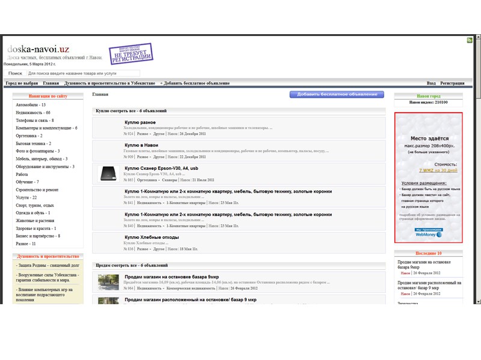Click the Вход login link
Screen dimensions: 481x360
(431, 83)
